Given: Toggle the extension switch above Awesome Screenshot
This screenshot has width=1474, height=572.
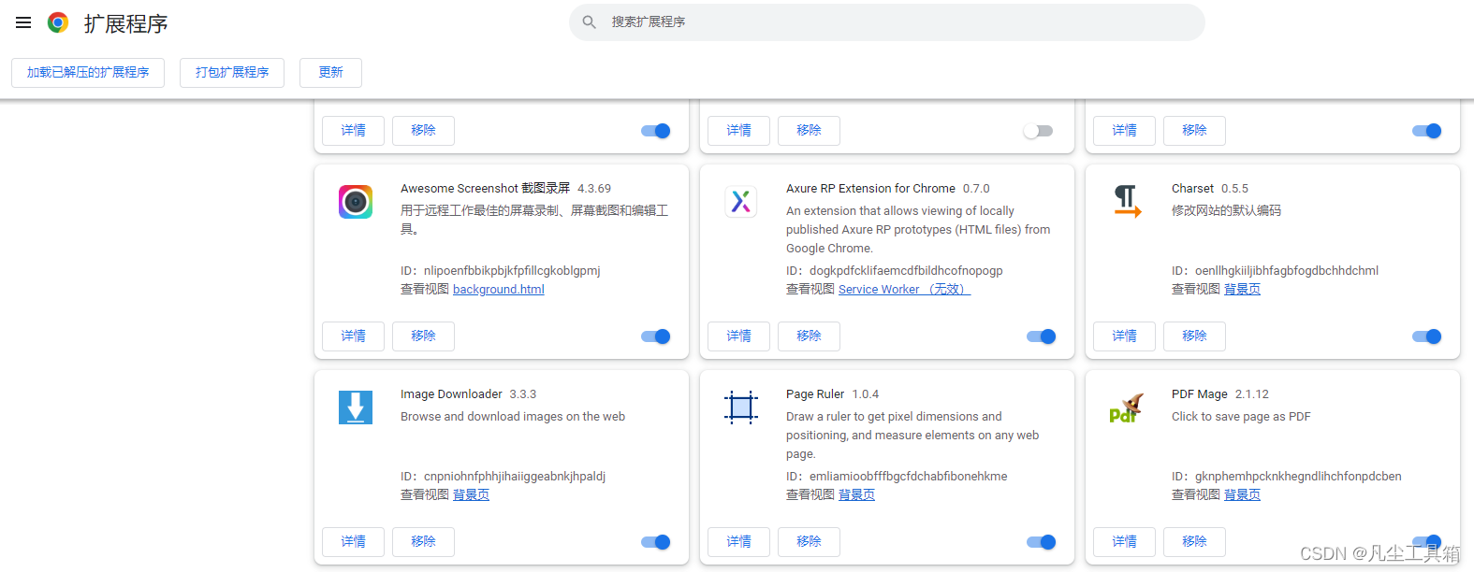Looking at the screenshot, I should 656,131.
